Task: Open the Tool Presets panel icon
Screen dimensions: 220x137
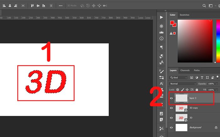Action: (x=161, y=129)
